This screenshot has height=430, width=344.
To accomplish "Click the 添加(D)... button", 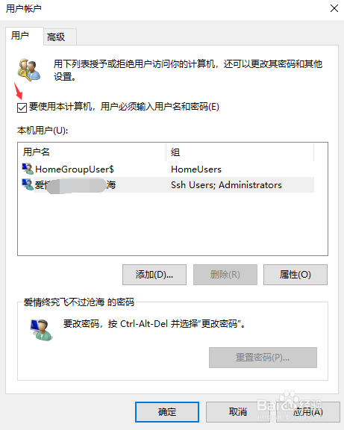I will pos(154,275).
